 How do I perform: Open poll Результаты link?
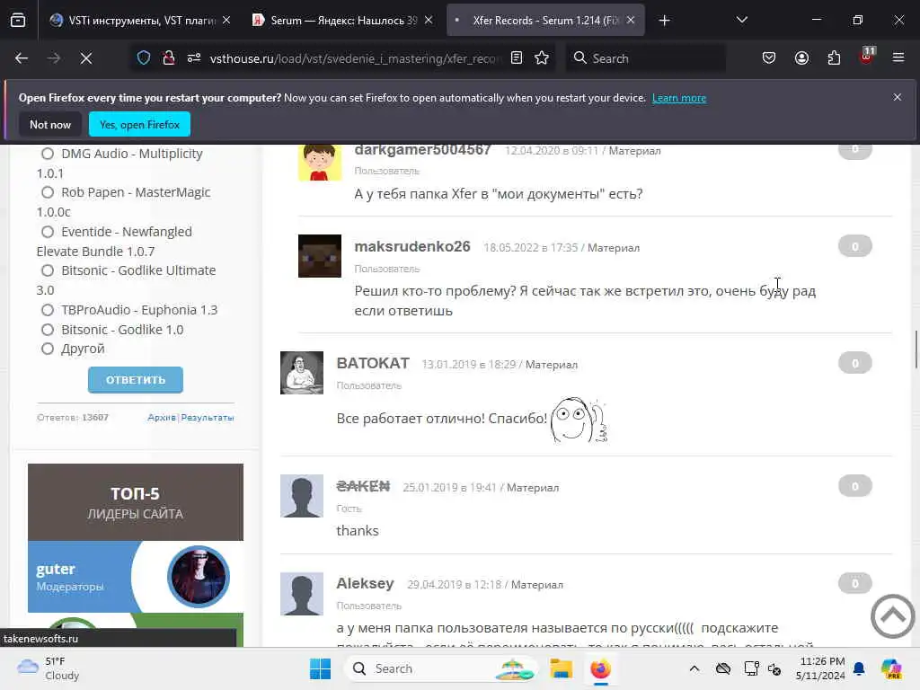tap(208, 417)
